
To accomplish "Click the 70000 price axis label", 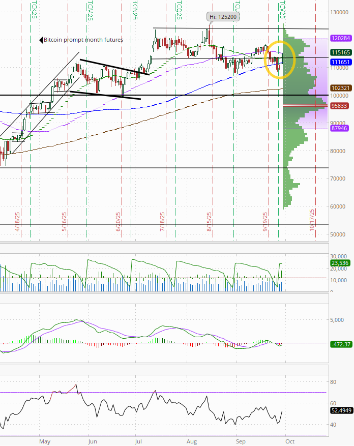I will (x=338, y=179).
